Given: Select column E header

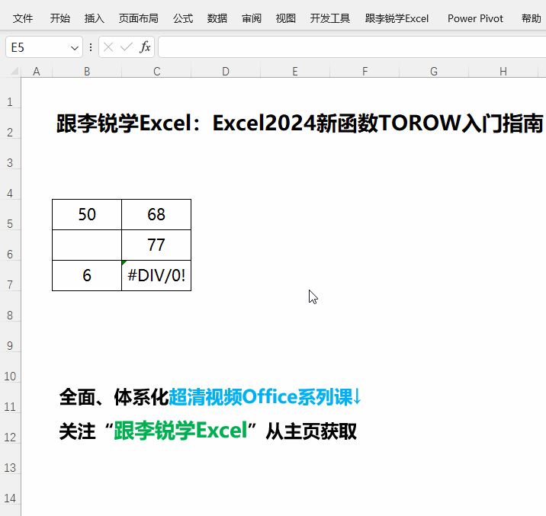Looking at the screenshot, I should click(295, 72).
